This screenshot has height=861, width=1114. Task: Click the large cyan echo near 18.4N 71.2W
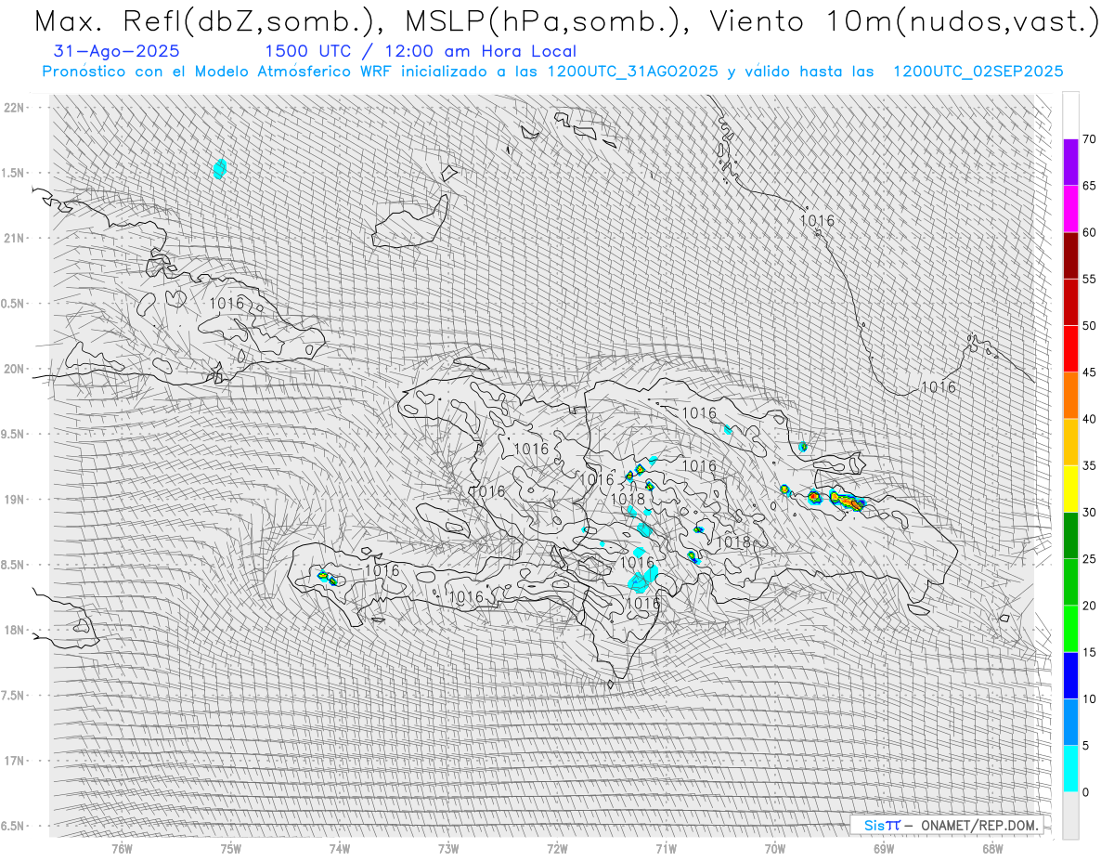641,581
